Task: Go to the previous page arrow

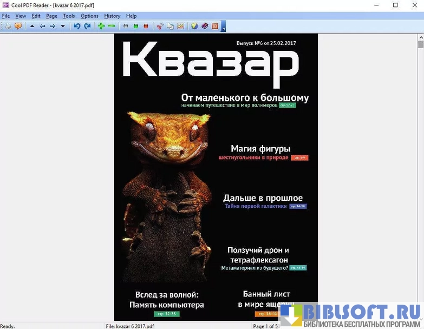Action: 42,25
